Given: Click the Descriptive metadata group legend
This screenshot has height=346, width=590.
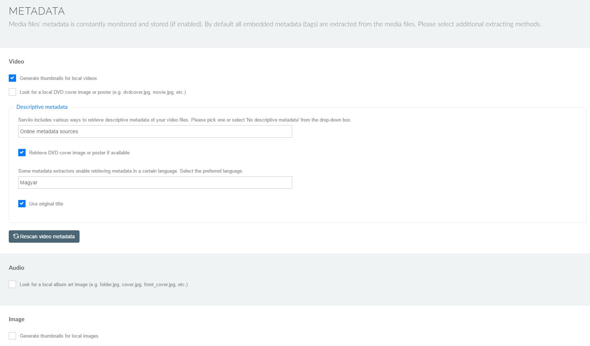Looking at the screenshot, I should (42, 107).
